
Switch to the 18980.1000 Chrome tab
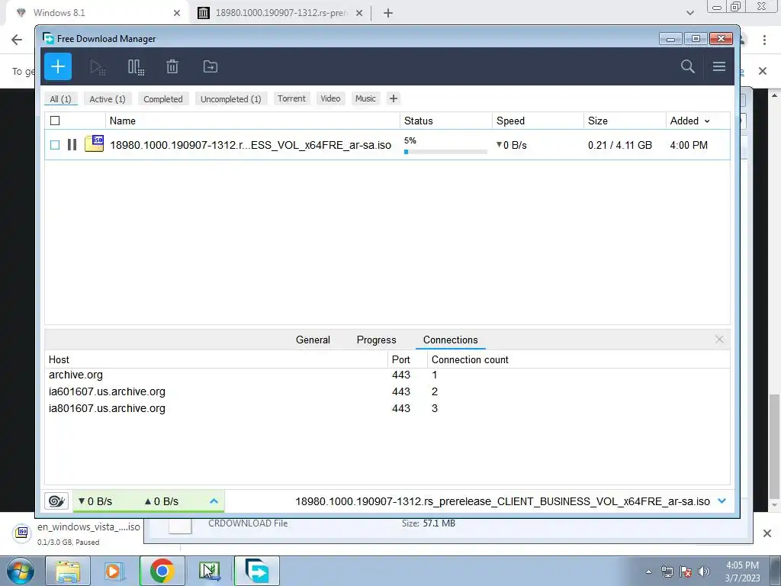[280, 13]
